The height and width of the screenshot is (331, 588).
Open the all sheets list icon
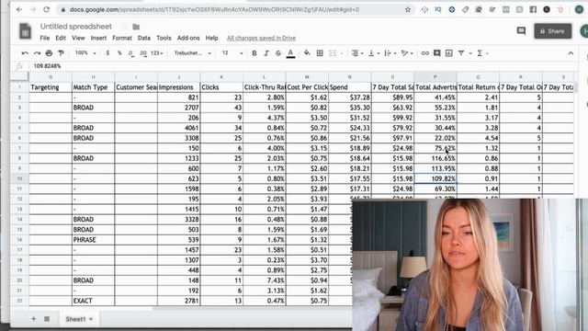tap(47, 319)
